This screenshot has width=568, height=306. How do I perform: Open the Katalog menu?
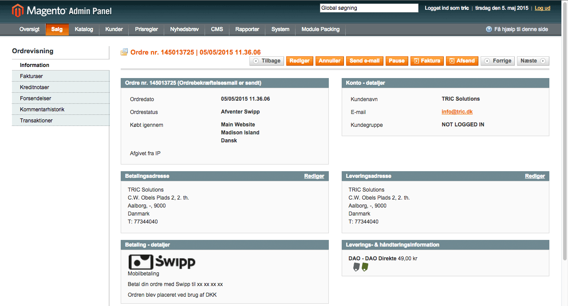(84, 29)
